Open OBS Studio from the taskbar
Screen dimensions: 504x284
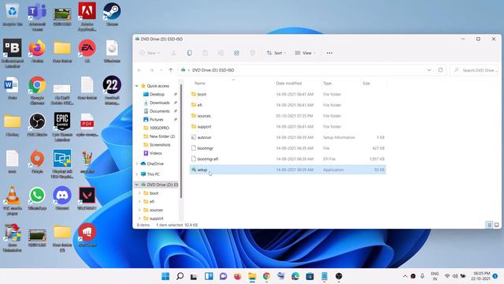pyautogui.click(x=339, y=276)
